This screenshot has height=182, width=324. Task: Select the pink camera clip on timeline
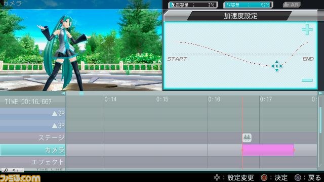[268, 150]
